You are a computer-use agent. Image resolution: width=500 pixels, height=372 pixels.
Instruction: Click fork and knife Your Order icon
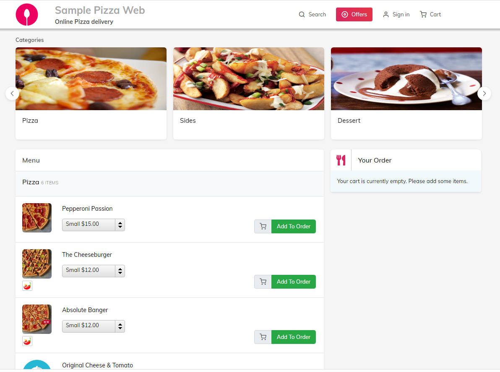[x=341, y=160]
